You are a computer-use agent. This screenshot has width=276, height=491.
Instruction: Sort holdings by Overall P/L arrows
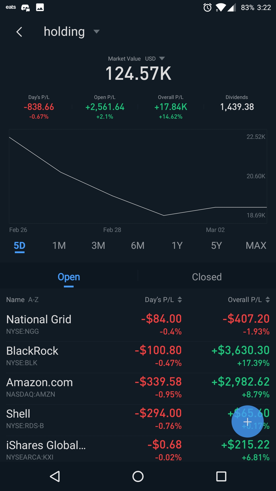point(268,299)
